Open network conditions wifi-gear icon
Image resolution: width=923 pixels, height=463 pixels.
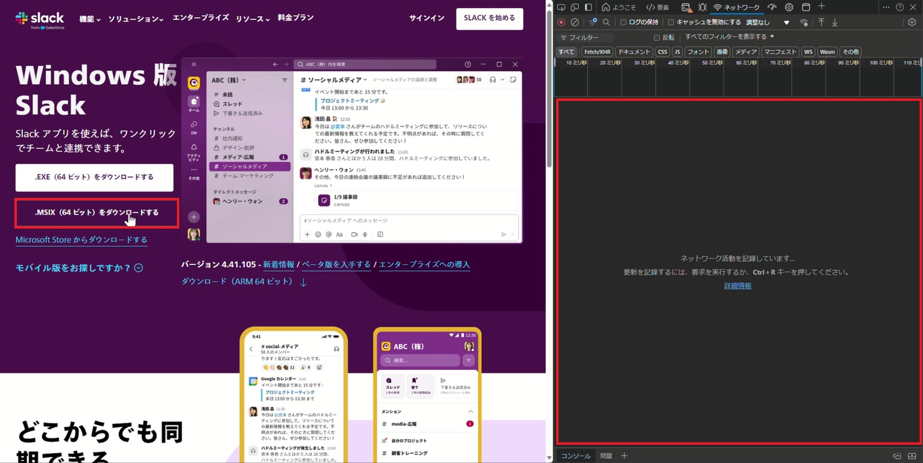(804, 23)
